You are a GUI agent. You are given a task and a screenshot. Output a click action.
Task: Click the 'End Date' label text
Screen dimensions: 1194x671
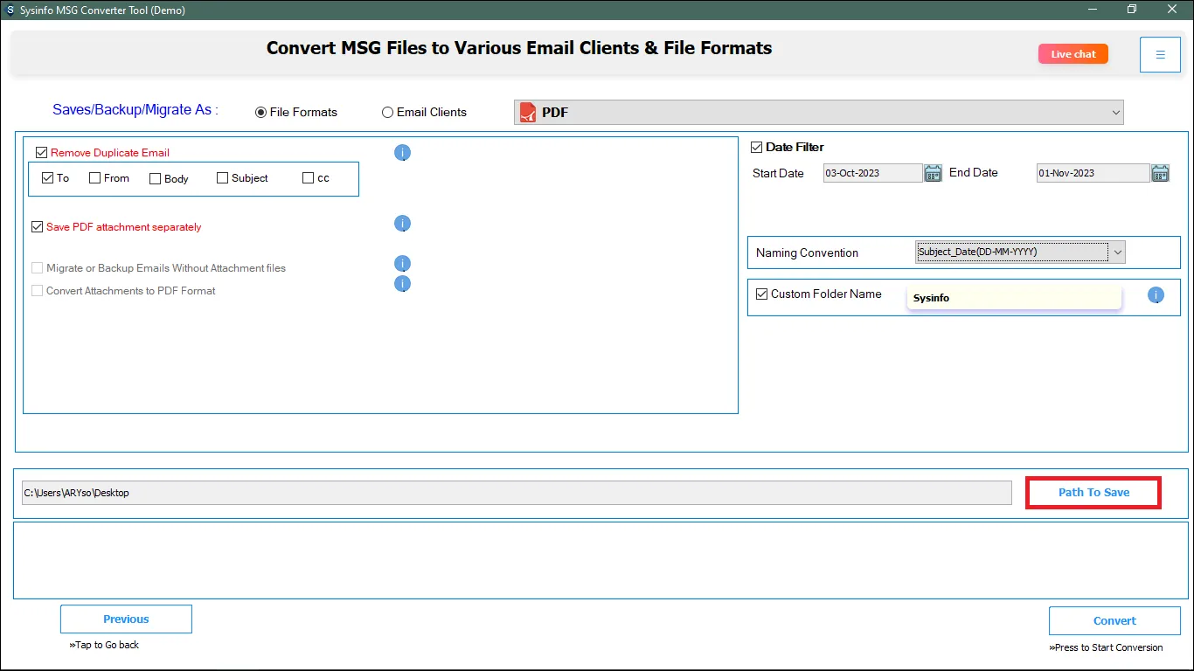[973, 173]
